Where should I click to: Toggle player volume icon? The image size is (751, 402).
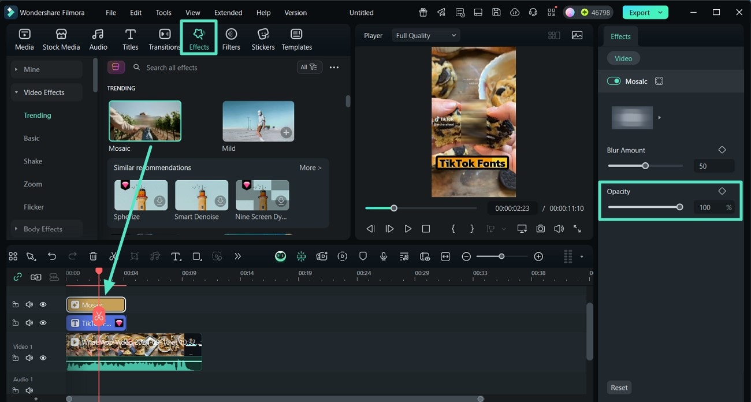click(559, 229)
